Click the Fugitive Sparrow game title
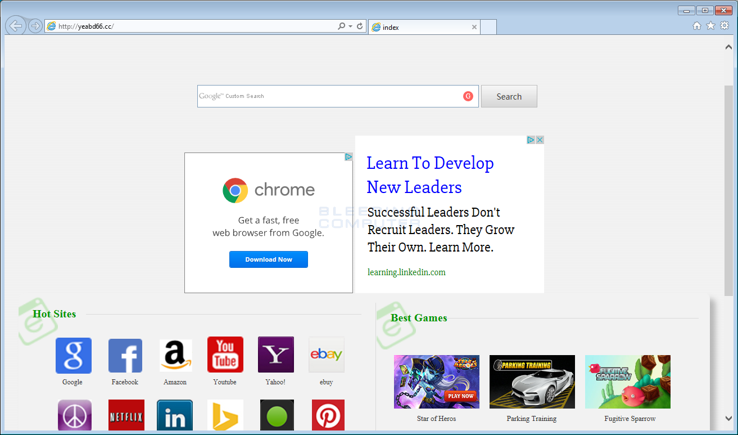Image resolution: width=738 pixels, height=435 pixels. point(630,419)
